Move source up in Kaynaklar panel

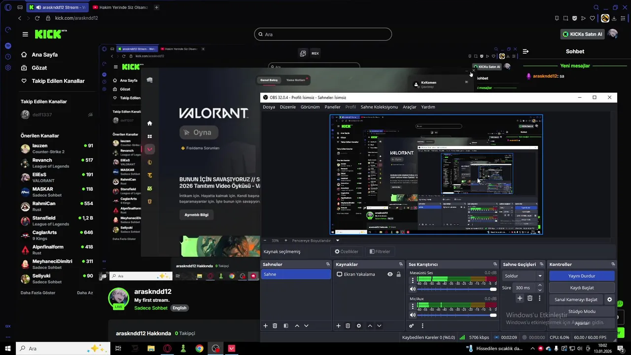click(370, 326)
